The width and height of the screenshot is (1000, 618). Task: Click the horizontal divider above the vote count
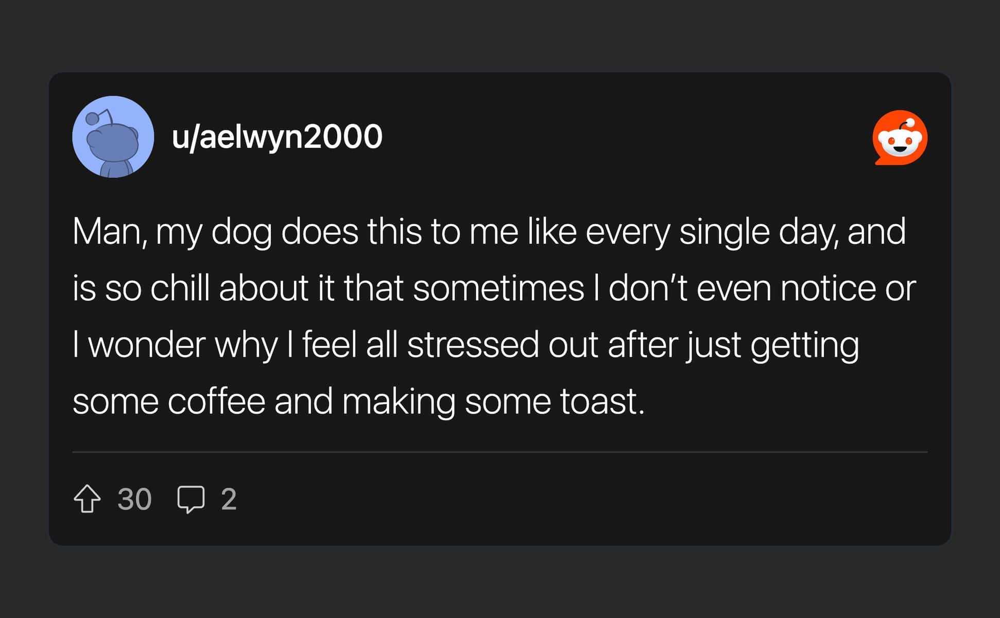(x=499, y=452)
